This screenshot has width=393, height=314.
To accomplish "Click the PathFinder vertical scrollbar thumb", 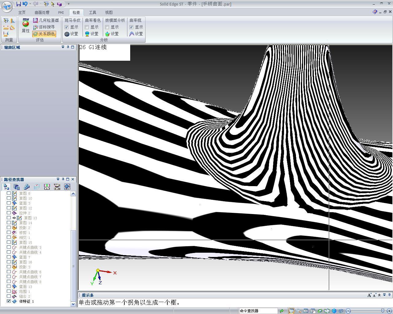I will (x=73, y=266).
